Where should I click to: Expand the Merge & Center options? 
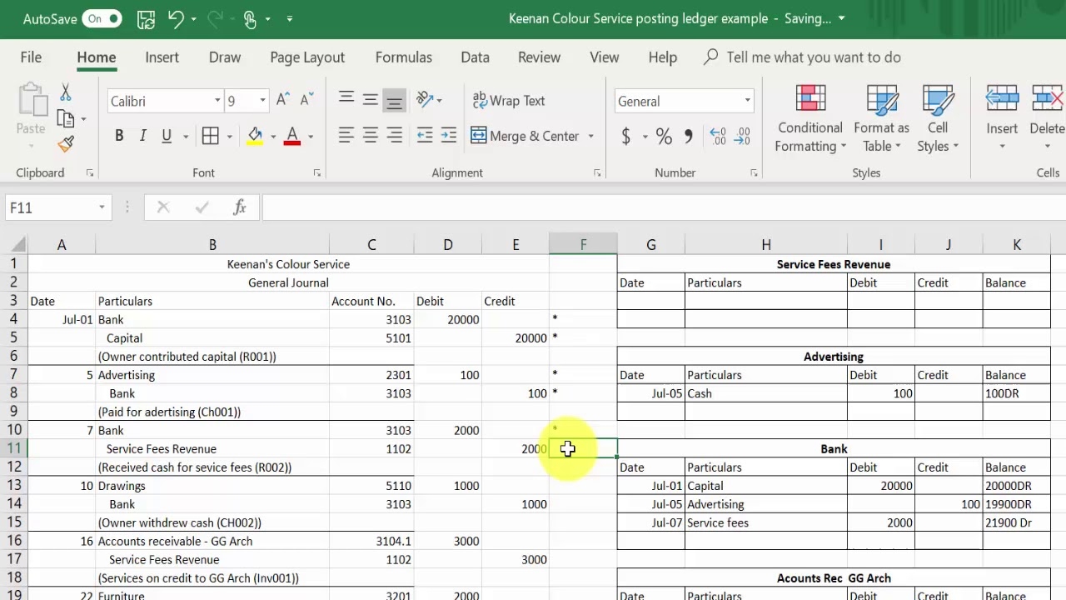click(591, 136)
